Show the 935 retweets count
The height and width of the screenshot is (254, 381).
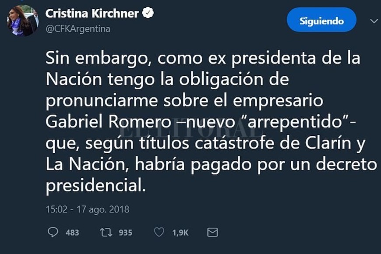click(x=125, y=233)
